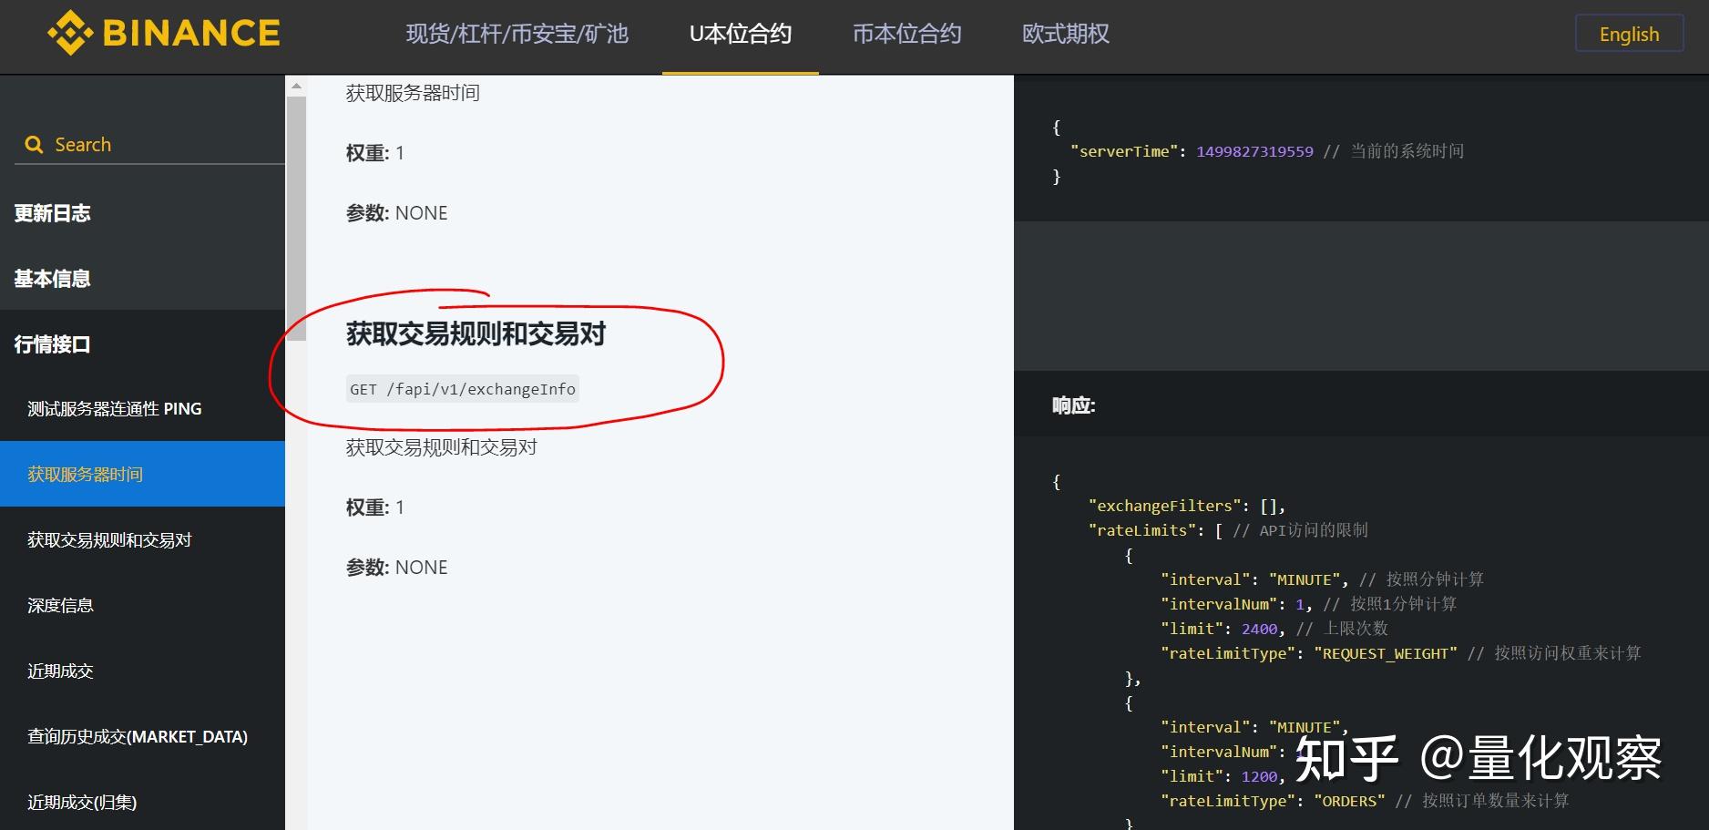Viewport: 1709px width, 830px height.
Task: Click the English language button
Action: pos(1629,34)
